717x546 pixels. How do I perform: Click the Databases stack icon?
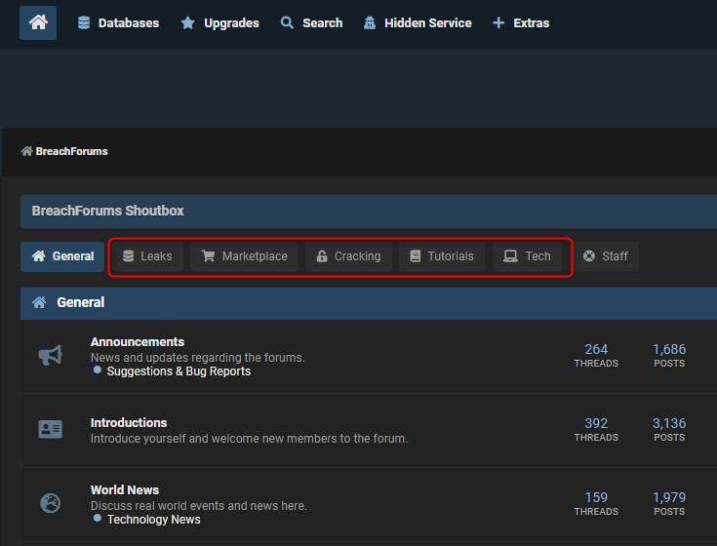coord(84,22)
